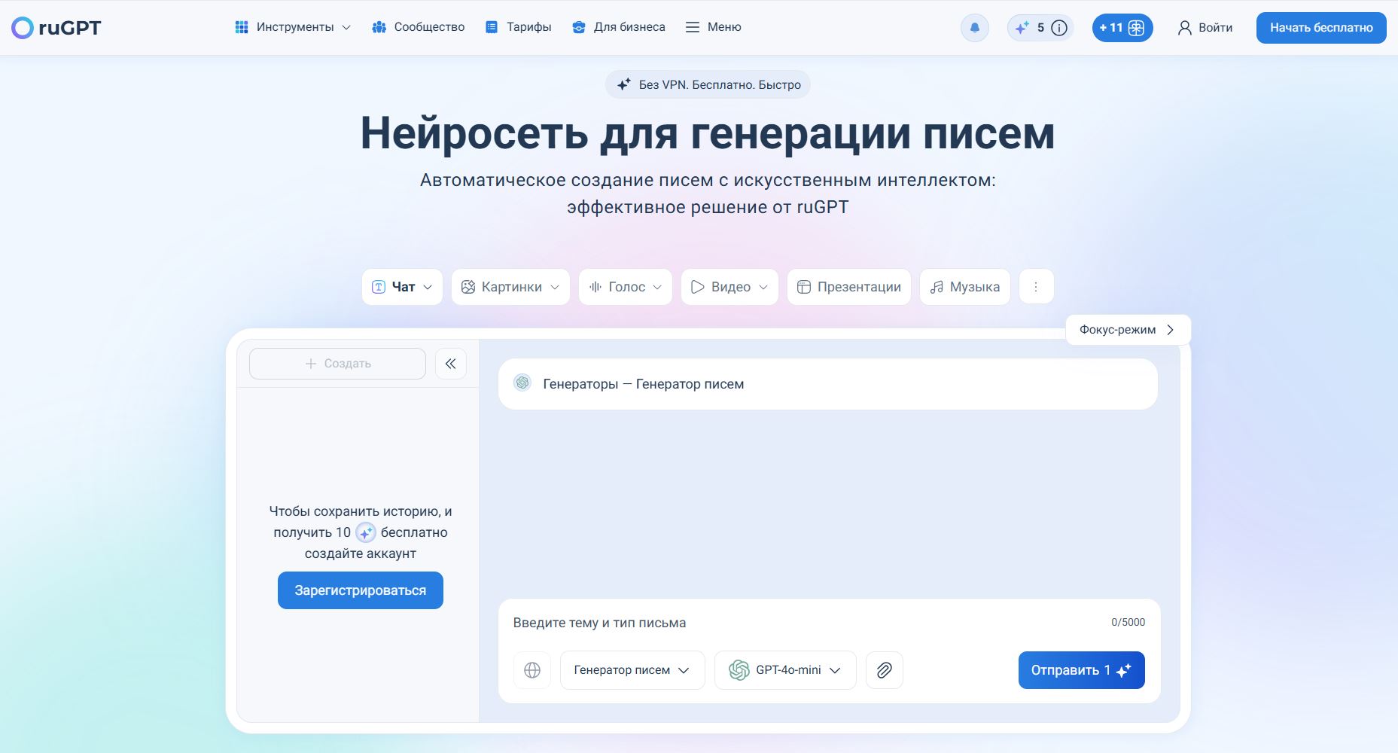This screenshot has width=1398, height=753.
Task: Attach a file with the paperclip icon
Action: click(884, 669)
